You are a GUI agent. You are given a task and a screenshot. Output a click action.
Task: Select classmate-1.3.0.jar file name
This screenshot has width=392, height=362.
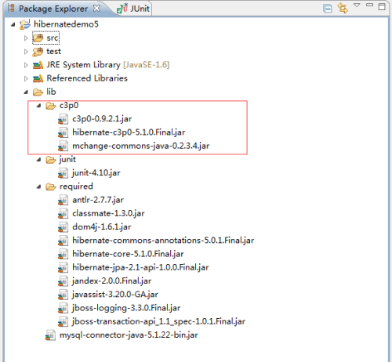108,214
